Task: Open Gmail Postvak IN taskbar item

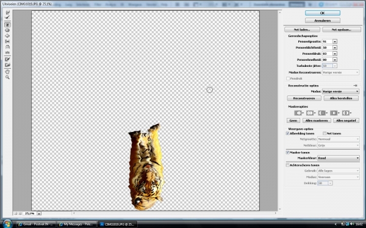Action: tap(36, 224)
